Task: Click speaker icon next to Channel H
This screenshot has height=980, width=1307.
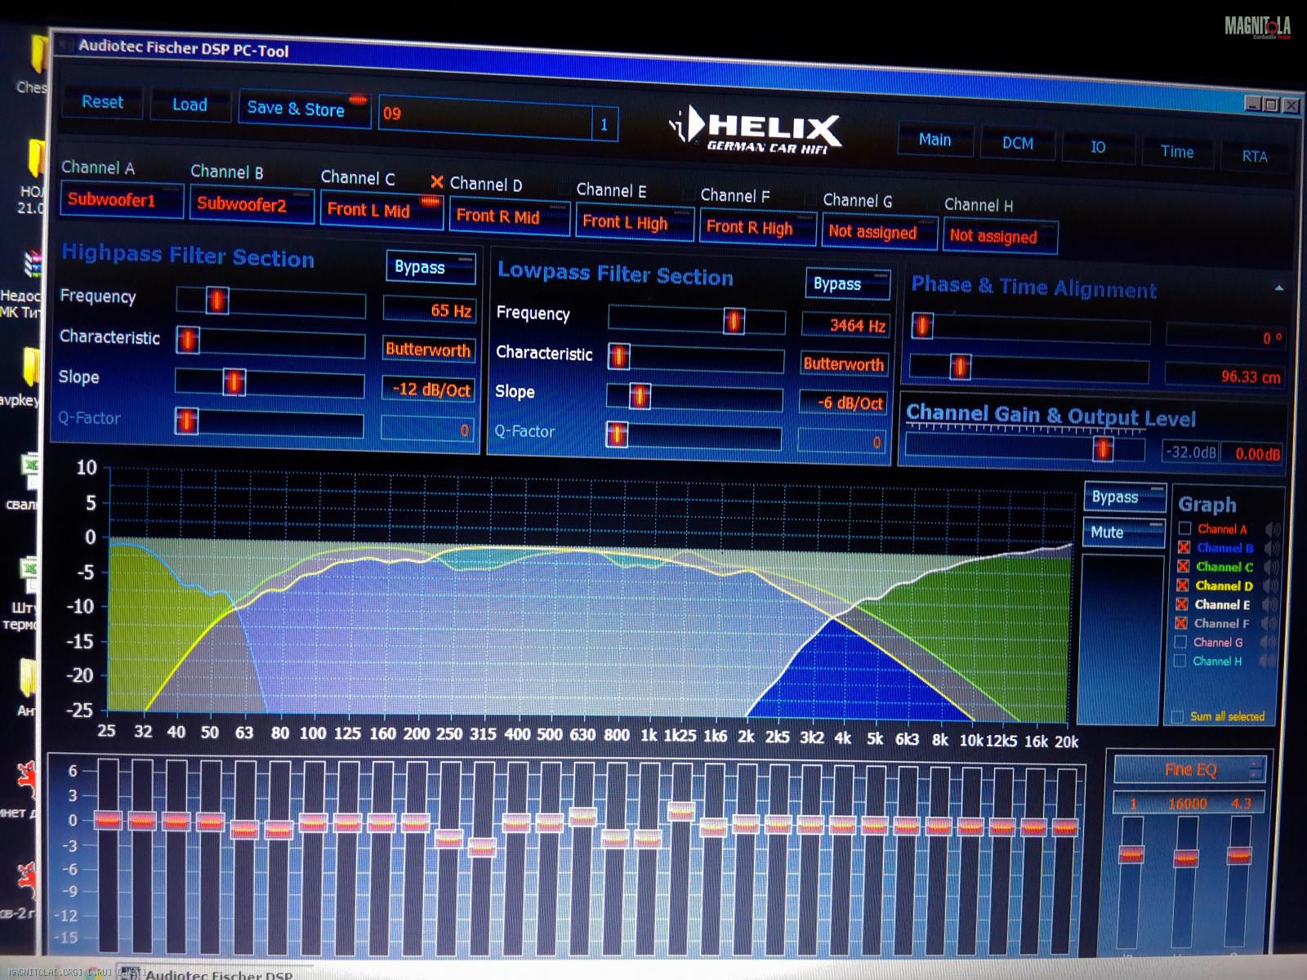Action: 1267,661
